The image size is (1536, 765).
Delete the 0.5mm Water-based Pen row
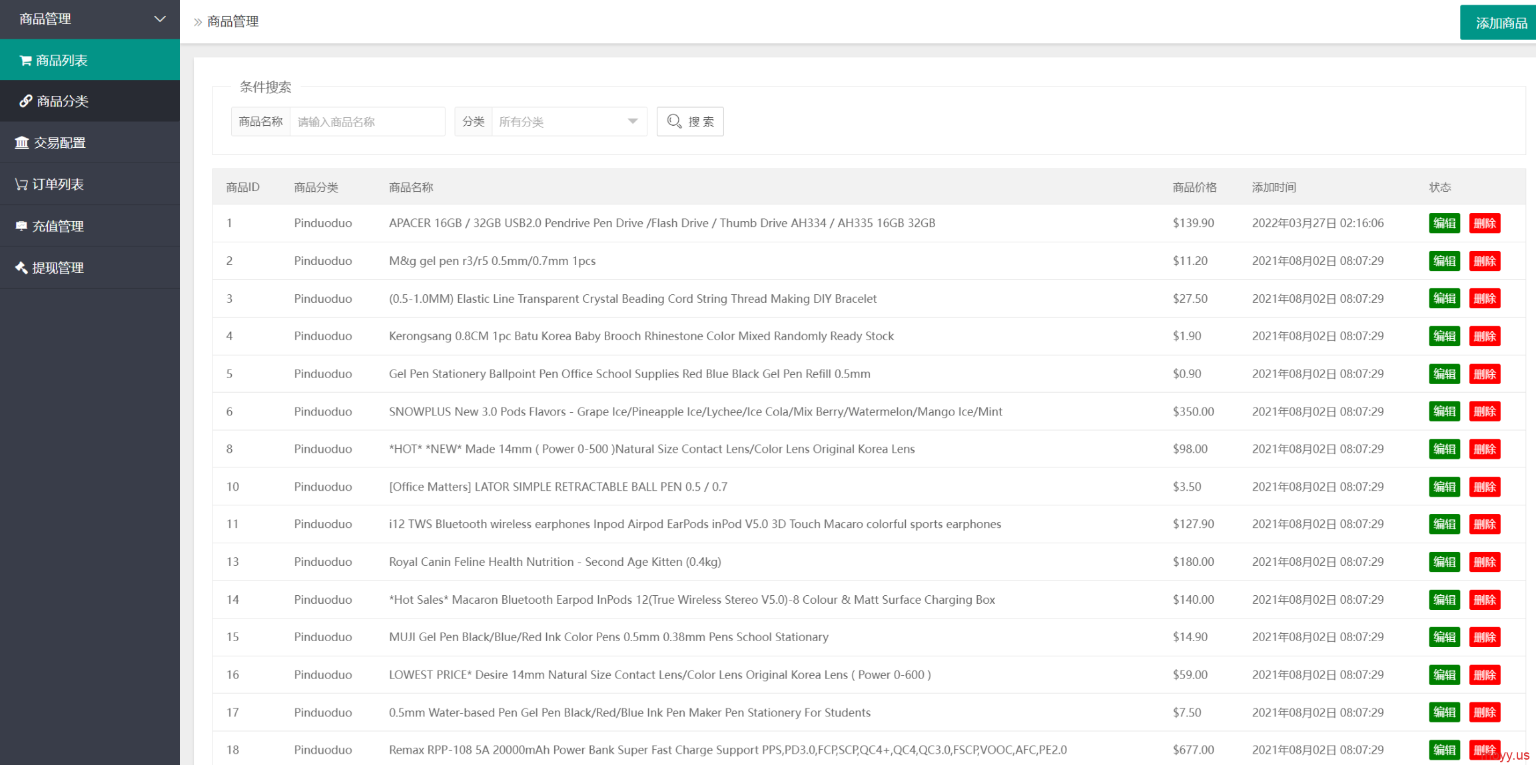(1485, 712)
